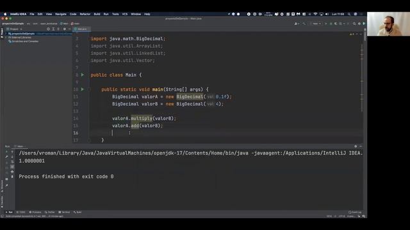Click the Debug bug icon in toolbar
This screenshot has width=410, height=230.
[x=331, y=24]
